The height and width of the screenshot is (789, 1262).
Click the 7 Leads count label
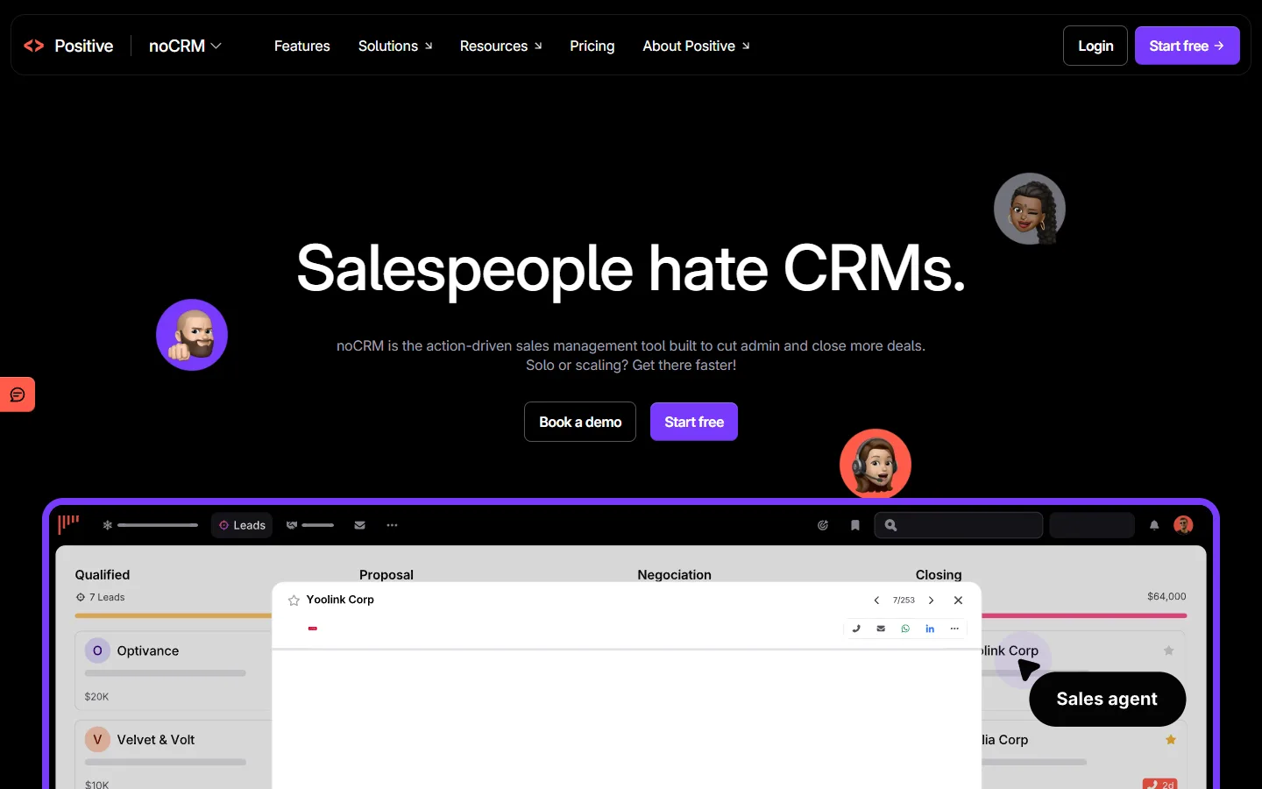[x=101, y=597]
